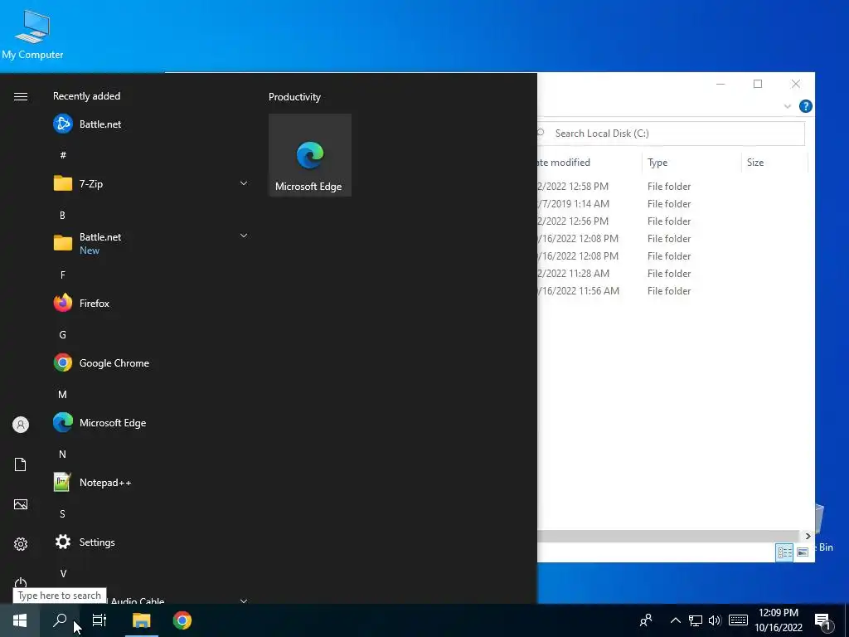
Task: Select the row modified at 11:56 AM
Action: tap(672, 291)
